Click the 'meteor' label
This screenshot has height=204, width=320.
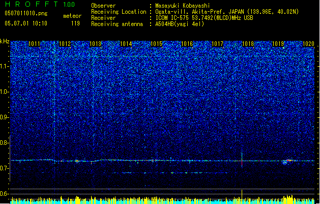72,16
